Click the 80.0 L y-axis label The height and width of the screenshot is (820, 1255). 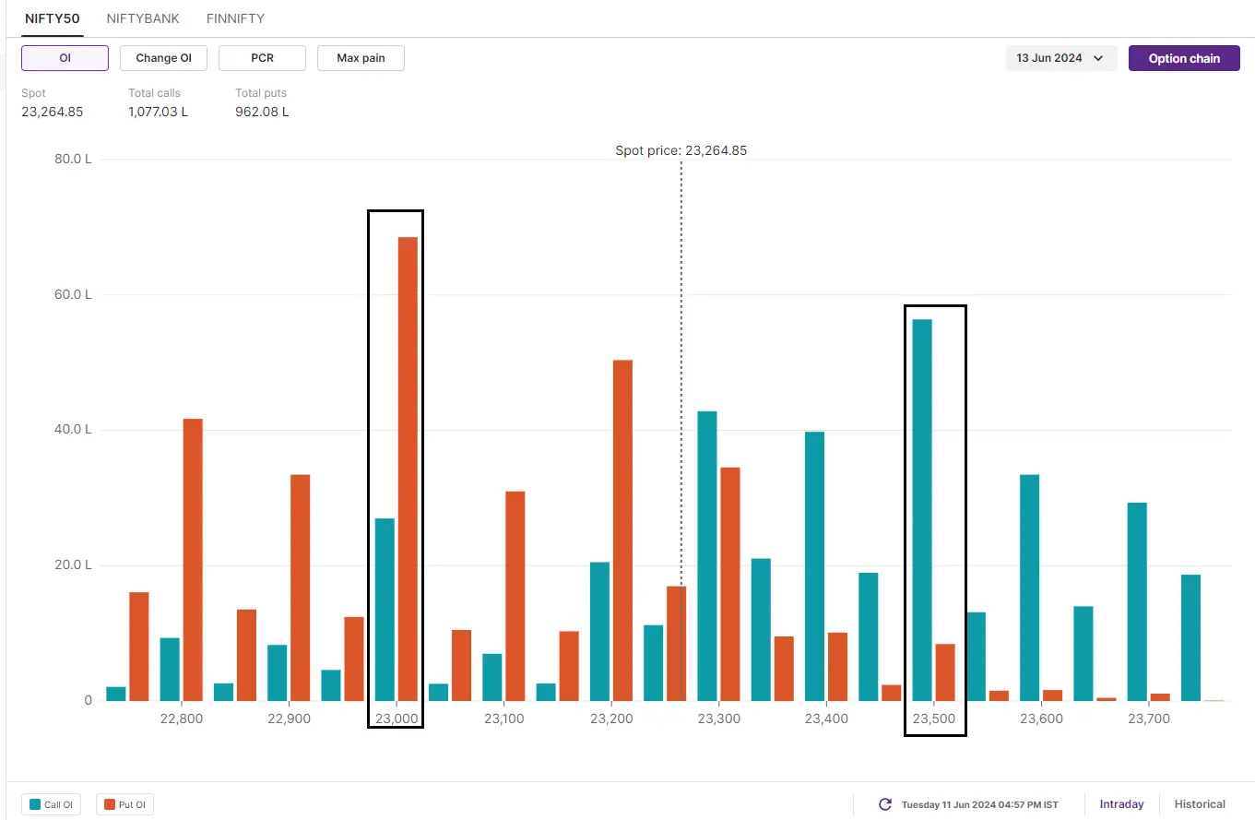[x=74, y=160]
